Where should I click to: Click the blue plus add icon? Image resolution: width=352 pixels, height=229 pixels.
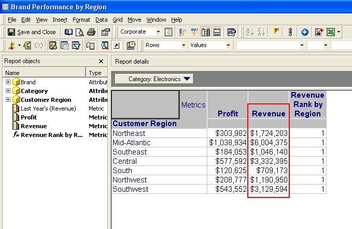pos(305,32)
